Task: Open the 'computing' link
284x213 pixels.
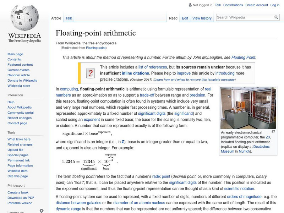Action: tap(69, 89)
